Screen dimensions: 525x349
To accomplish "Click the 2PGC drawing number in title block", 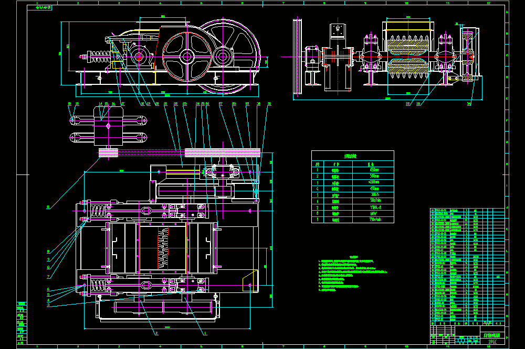I will [x=492, y=342].
